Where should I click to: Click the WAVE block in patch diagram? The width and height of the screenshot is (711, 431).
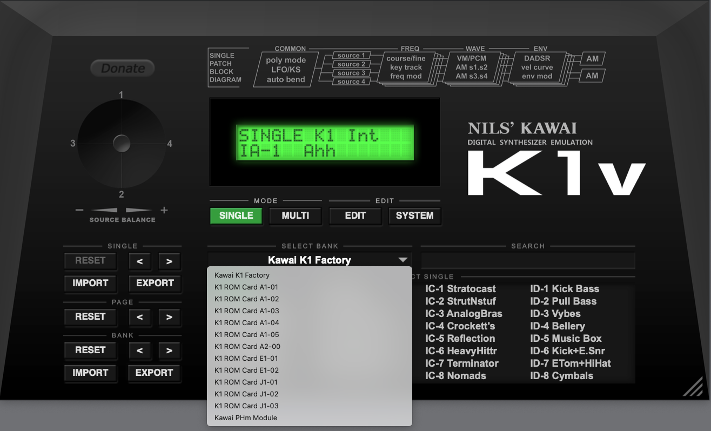tap(471, 68)
